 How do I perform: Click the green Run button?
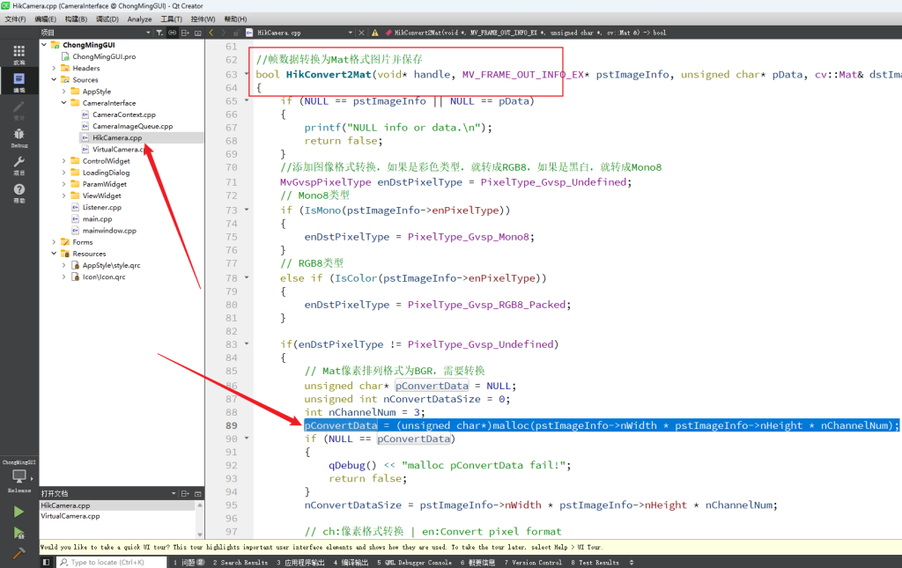[18, 512]
